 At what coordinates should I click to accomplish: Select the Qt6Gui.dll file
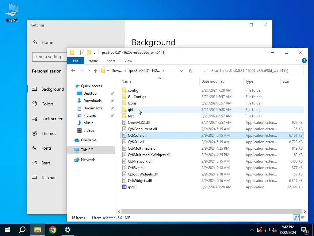[x=136, y=142]
